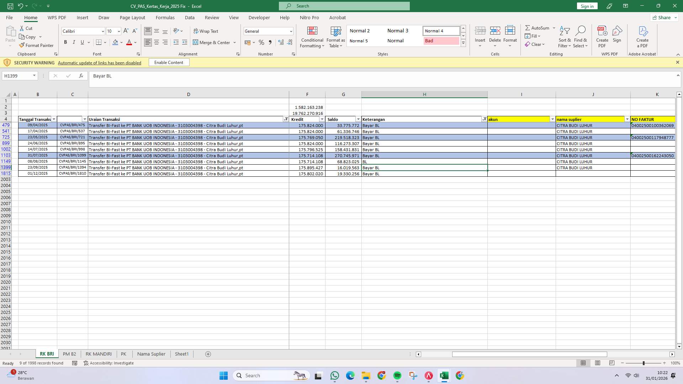Open Conditional Formatting options
The height and width of the screenshot is (384, 683).
[x=312, y=37]
